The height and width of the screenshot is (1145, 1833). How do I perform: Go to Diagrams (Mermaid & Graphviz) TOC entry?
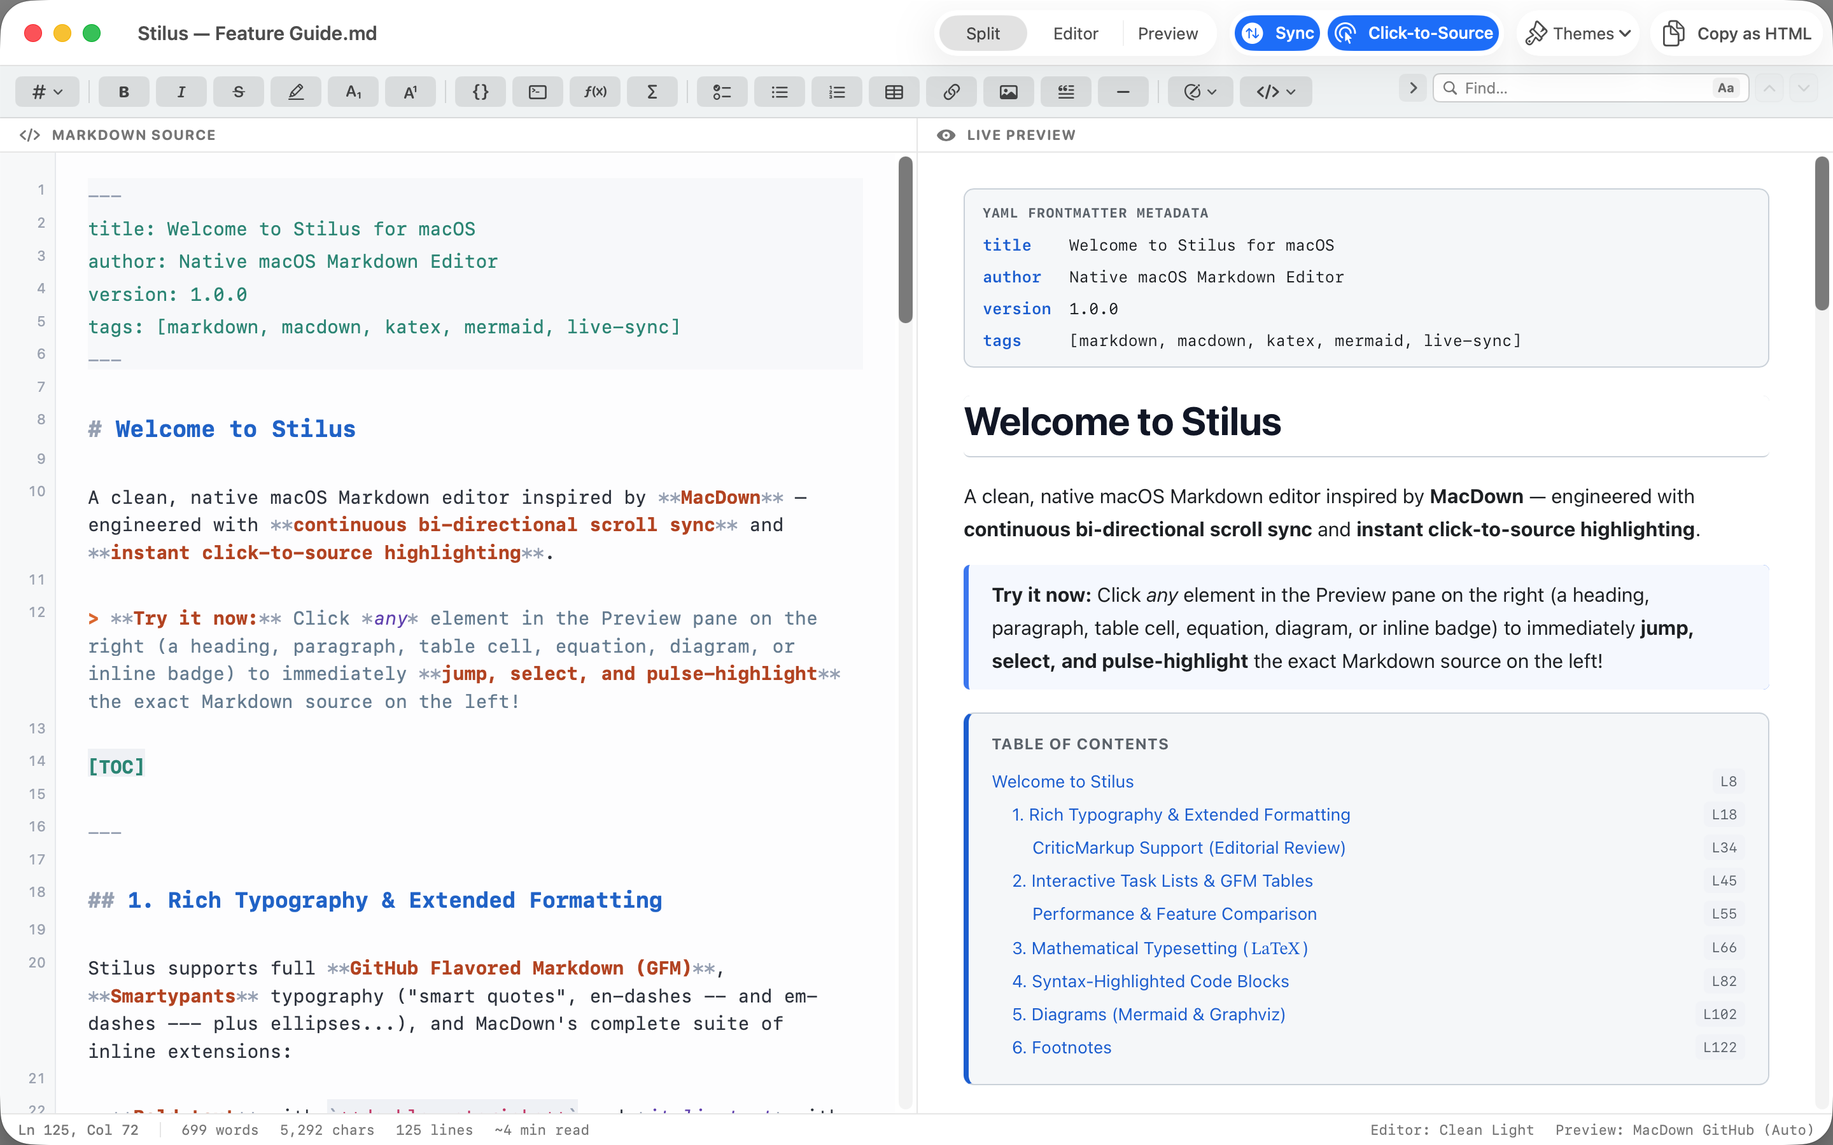pyautogui.click(x=1148, y=1014)
